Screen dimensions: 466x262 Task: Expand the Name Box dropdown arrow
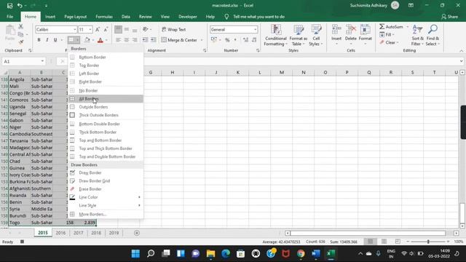[42, 61]
